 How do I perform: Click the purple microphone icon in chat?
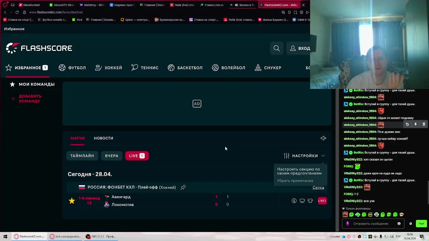point(348,224)
